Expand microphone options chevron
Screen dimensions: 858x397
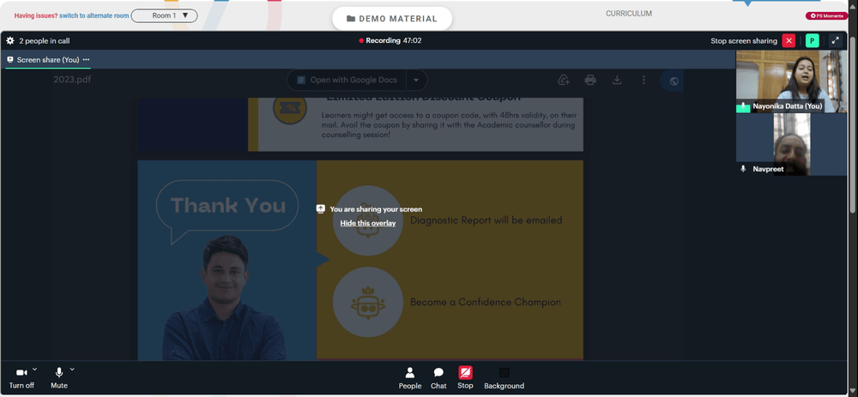coord(72,369)
